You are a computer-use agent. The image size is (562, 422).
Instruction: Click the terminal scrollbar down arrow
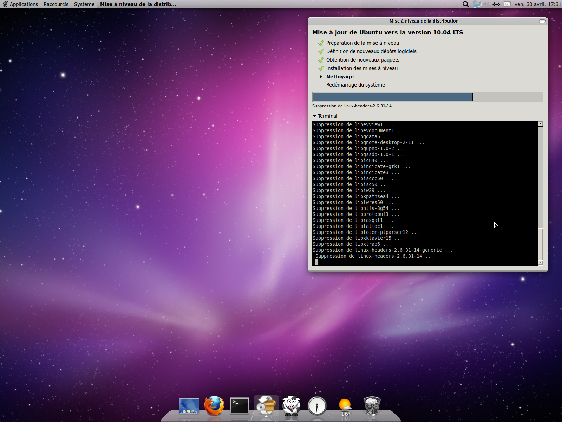540,263
